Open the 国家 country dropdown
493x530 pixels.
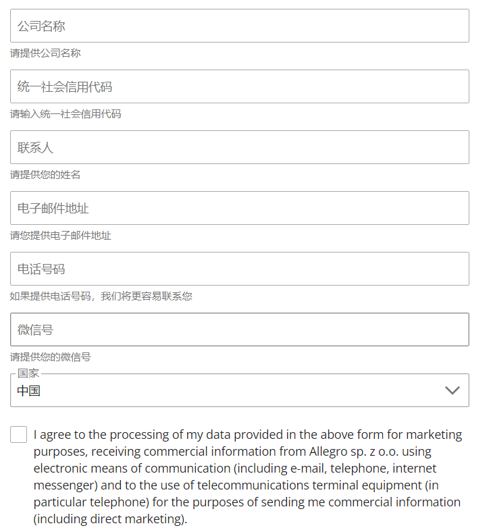tap(239, 390)
